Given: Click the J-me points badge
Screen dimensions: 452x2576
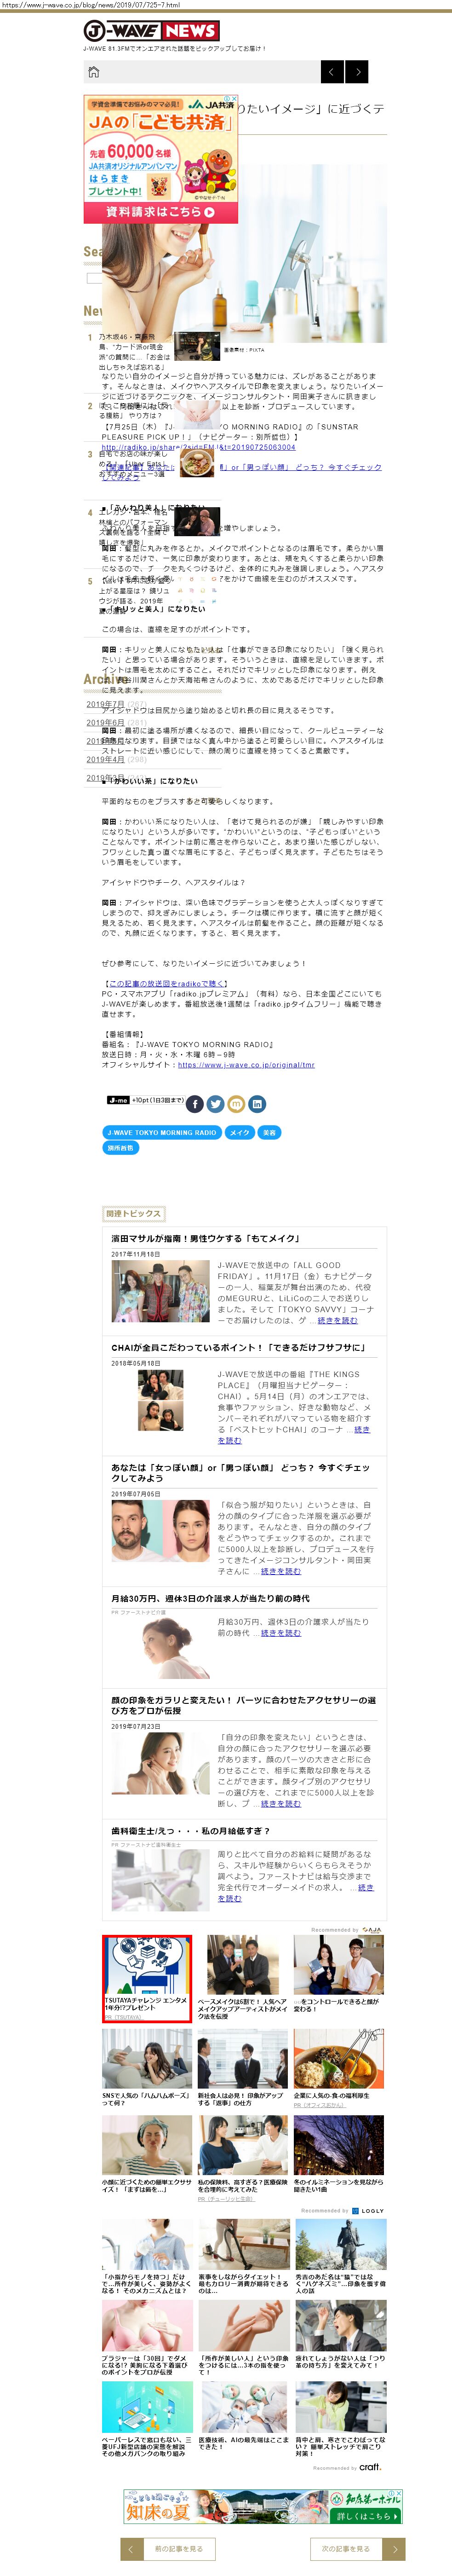Looking at the screenshot, I should click(145, 1100).
